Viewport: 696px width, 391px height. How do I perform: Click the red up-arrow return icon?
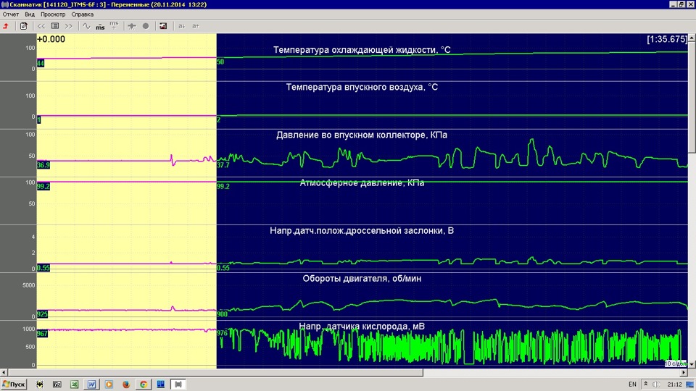pos(6,26)
